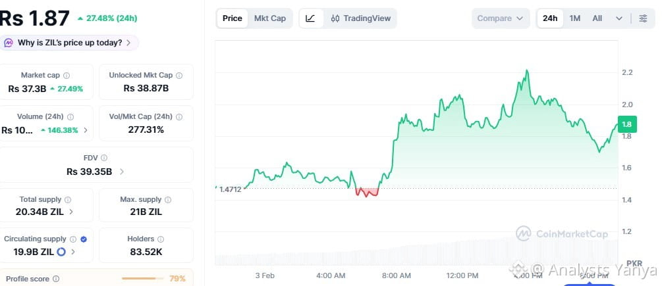Click the Unlocked Mkt Cap info icon
Screen dimensions: 662x286
click(x=179, y=76)
